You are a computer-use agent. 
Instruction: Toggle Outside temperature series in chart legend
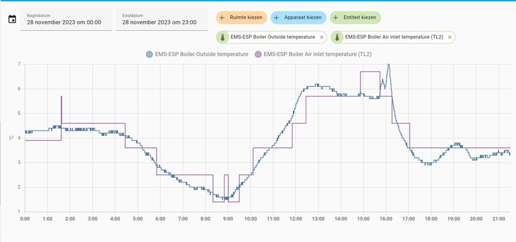point(197,54)
